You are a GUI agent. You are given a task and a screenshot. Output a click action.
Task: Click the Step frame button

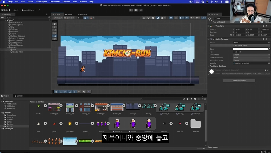(x=141, y=10)
